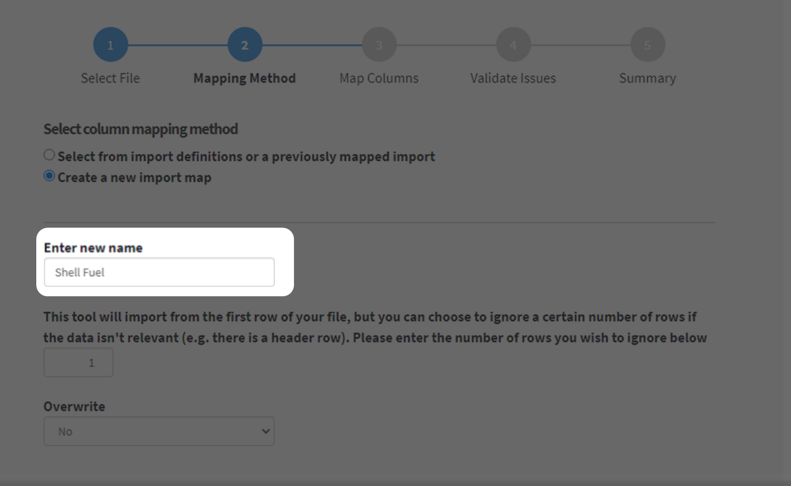Click step 4 circle Validate Issues
The image size is (791, 486).
pyautogui.click(x=513, y=45)
